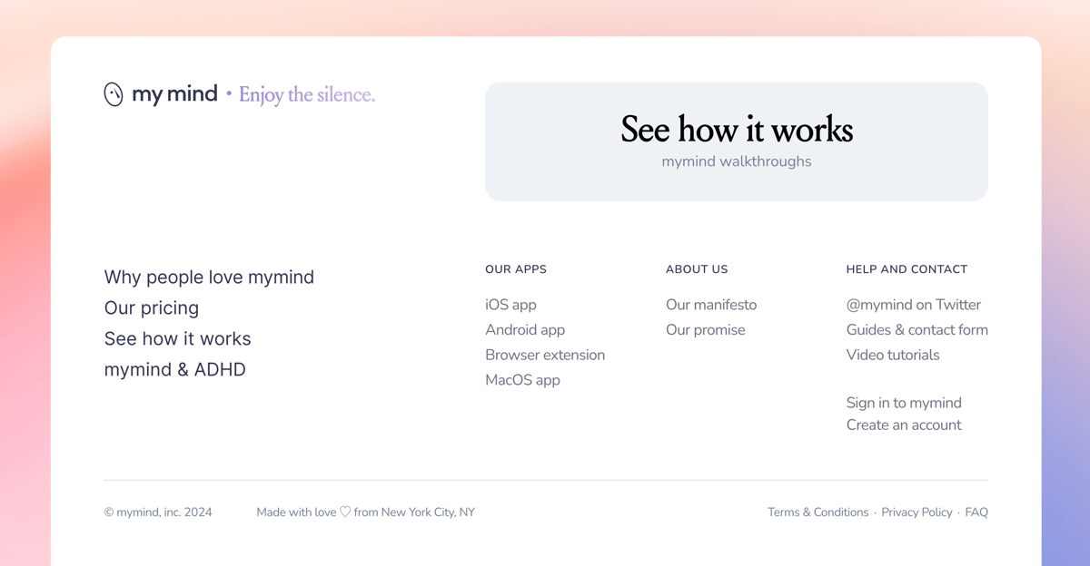The width and height of the screenshot is (1090, 566).
Task: Open the 'Enjoy the silence' tagline link
Action: point(306,94)
